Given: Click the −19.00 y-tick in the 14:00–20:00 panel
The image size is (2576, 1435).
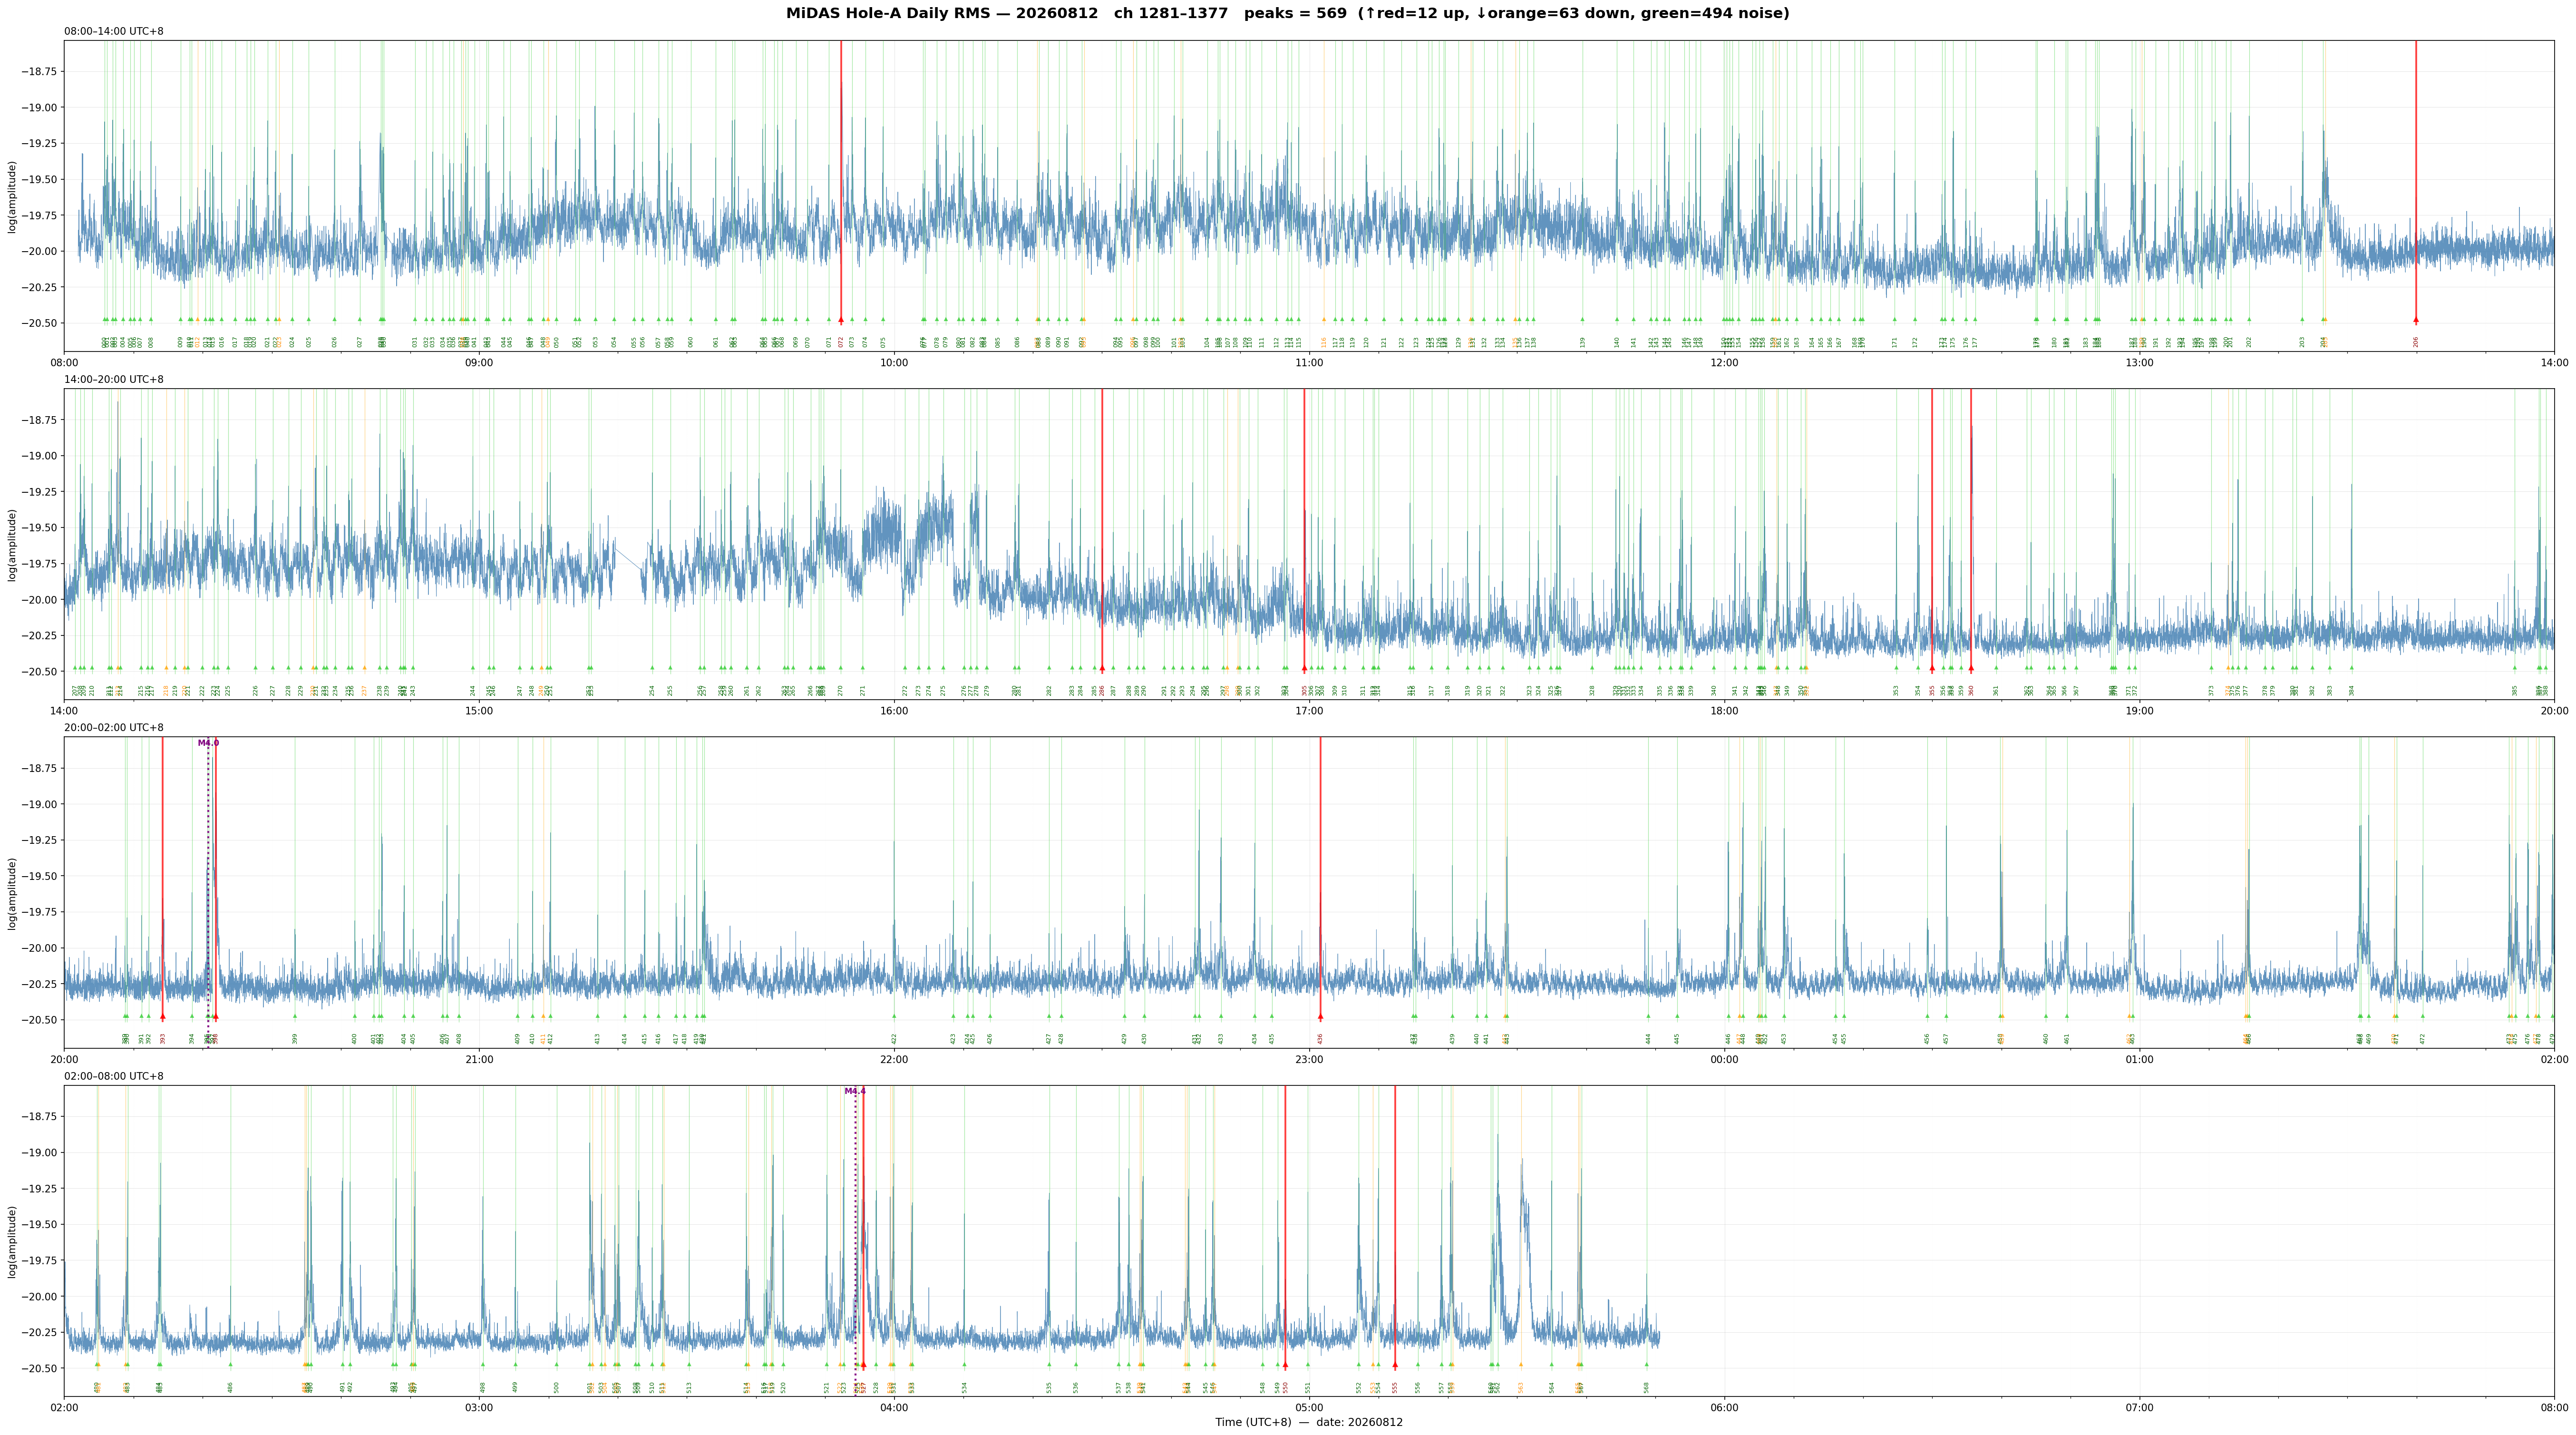Looking at the screenshot, I should pos(42,456).
